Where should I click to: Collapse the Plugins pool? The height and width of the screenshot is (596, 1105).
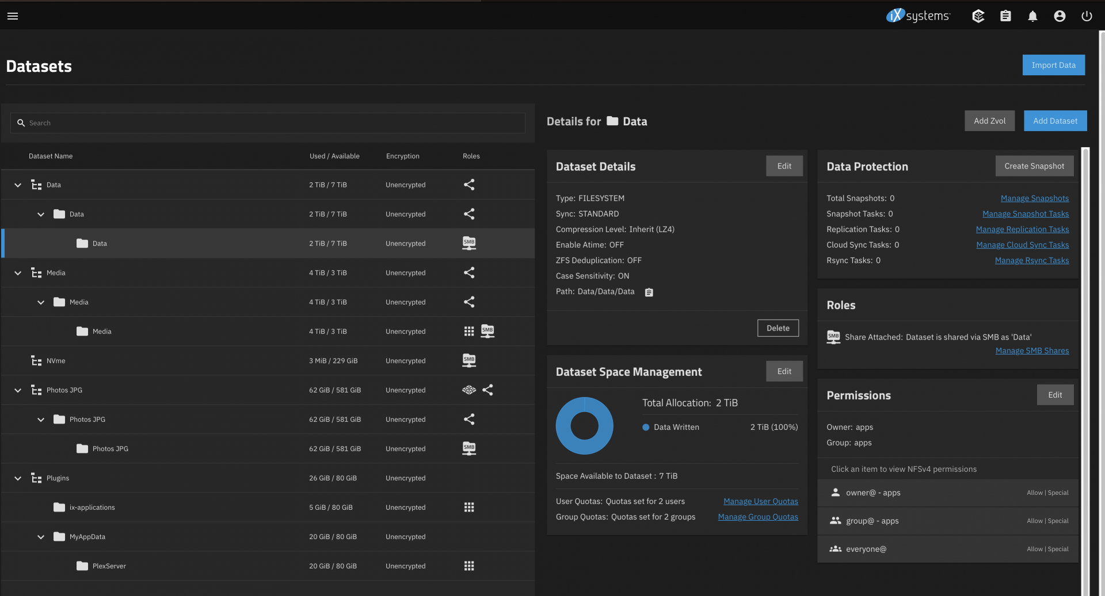coord(18,478)
